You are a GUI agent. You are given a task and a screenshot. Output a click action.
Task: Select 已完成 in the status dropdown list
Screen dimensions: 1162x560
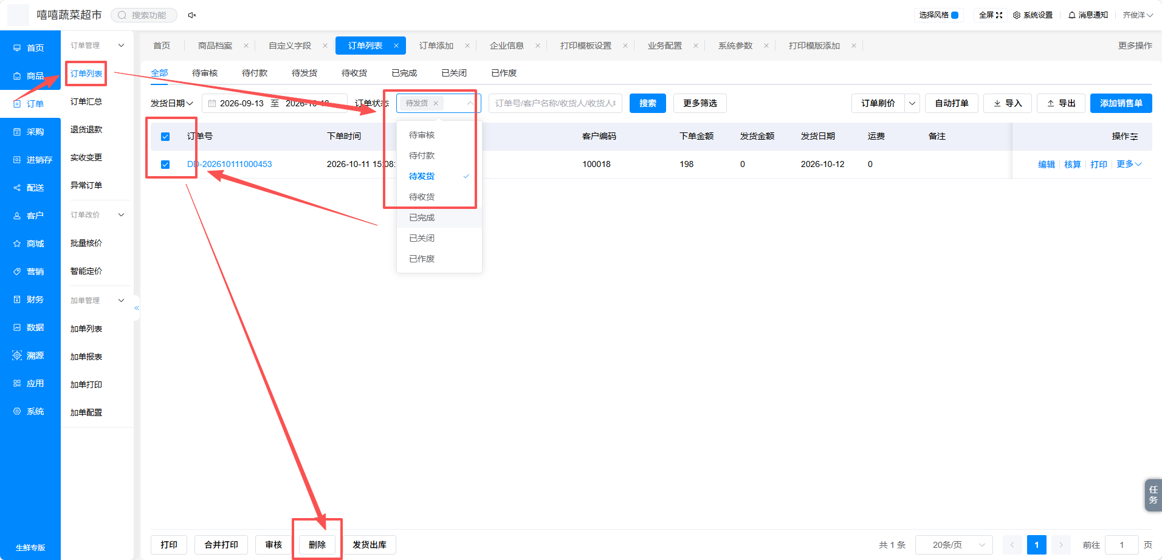coord(439,217)
